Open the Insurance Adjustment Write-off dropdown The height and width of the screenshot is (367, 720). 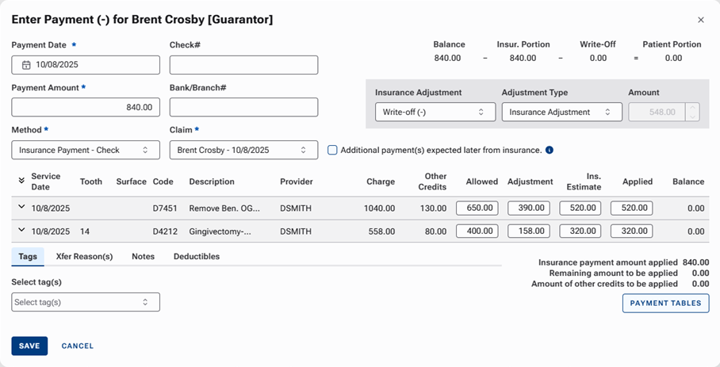point(435,113)
